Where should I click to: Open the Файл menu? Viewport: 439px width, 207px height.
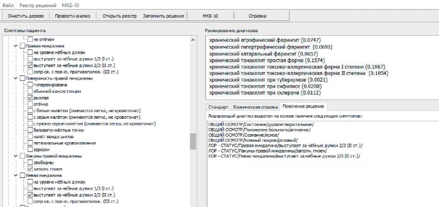(8, 5)
